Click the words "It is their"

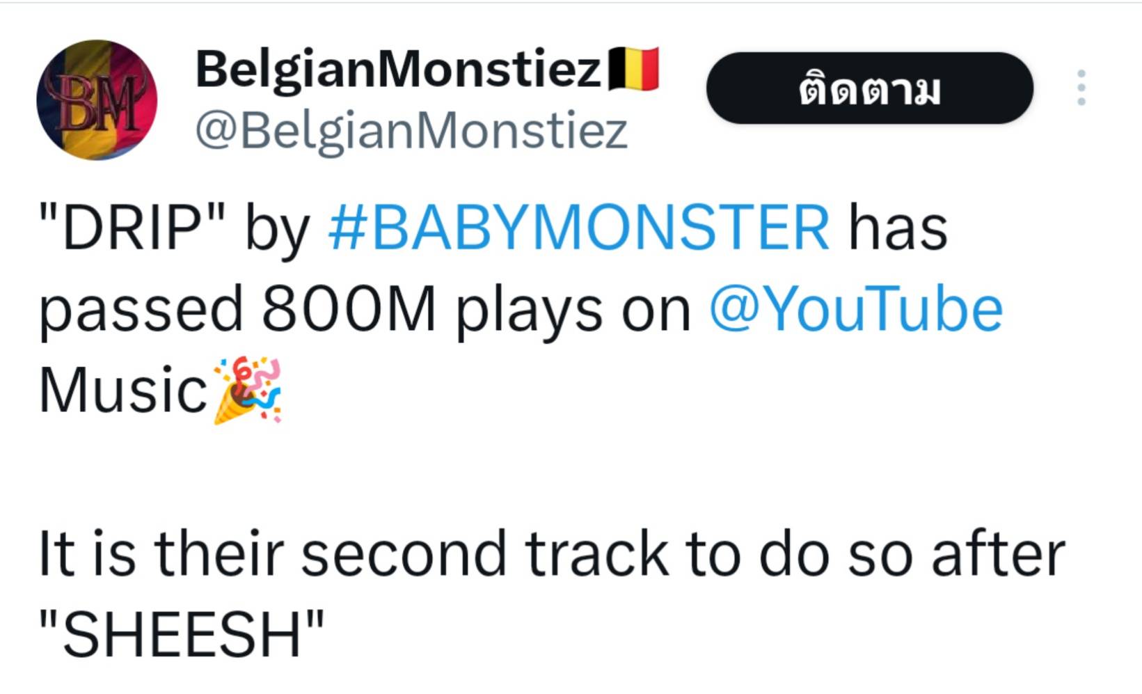(161, 554)
